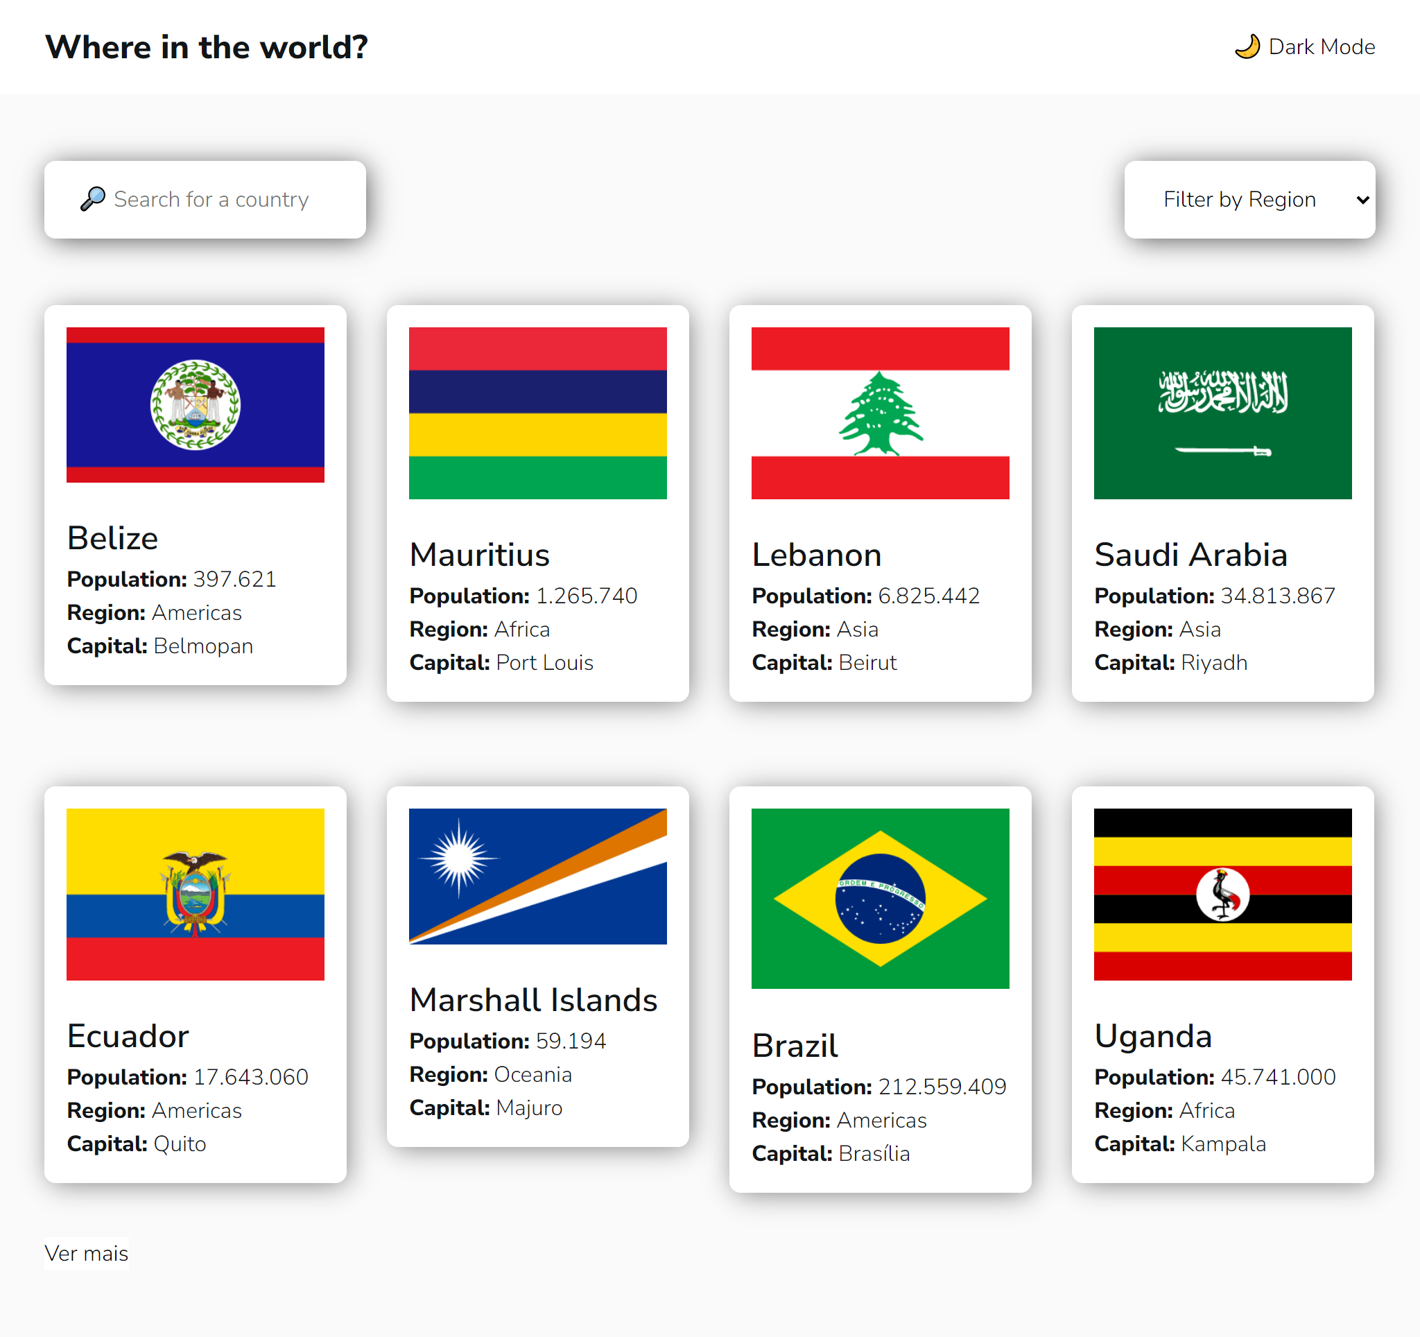The image size is (1420, 1337).
Task: Select the Saudi Arabia flag thumbnail
Action: point(1222,413)
